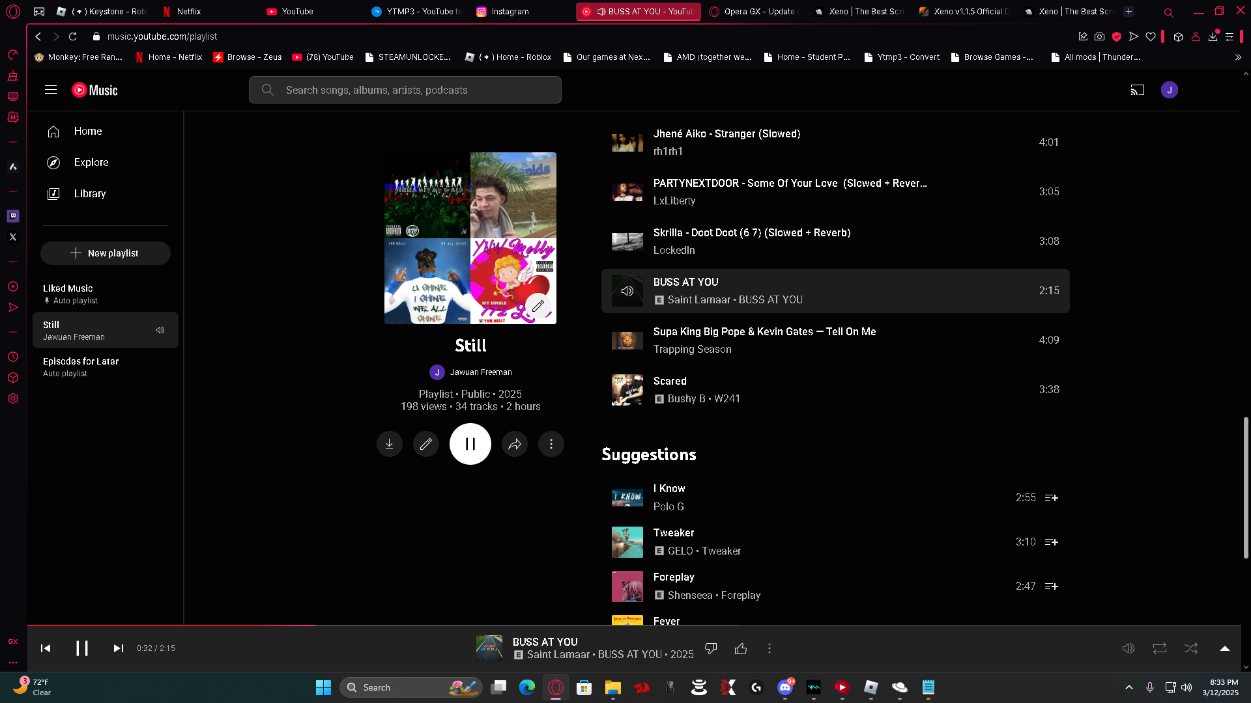Toggle player volume mute icon
1251x703 pixels.
1129,648
